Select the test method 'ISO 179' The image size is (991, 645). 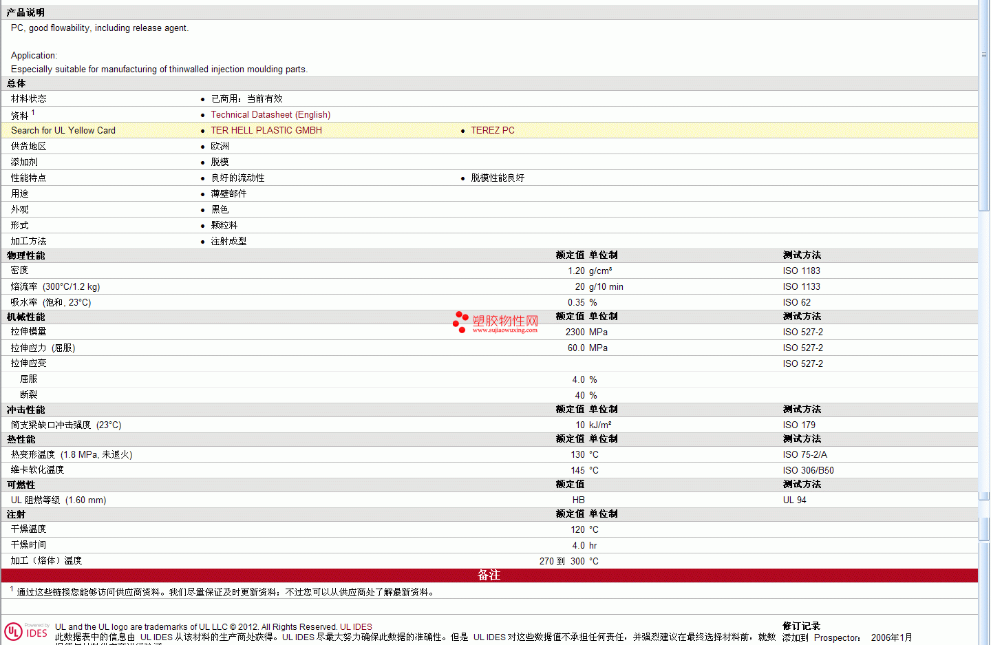(799, 425)
